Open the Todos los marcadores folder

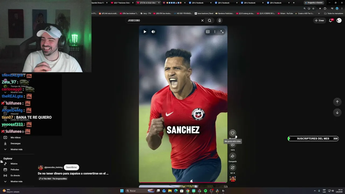334,13
